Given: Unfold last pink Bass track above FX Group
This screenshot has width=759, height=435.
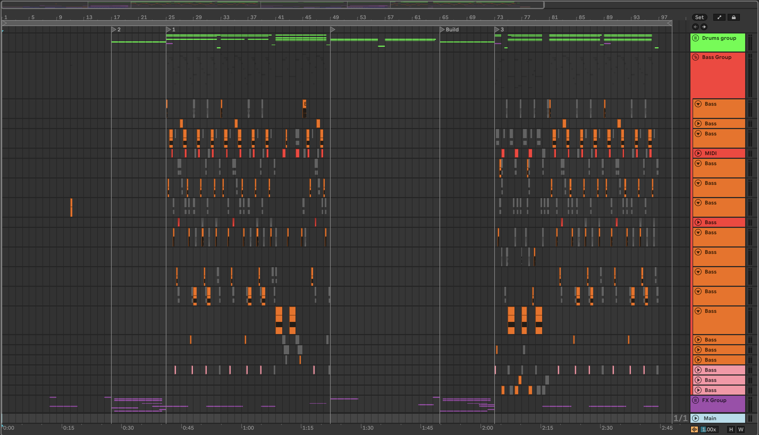Looking at the screenshot, I should point(698,390).
